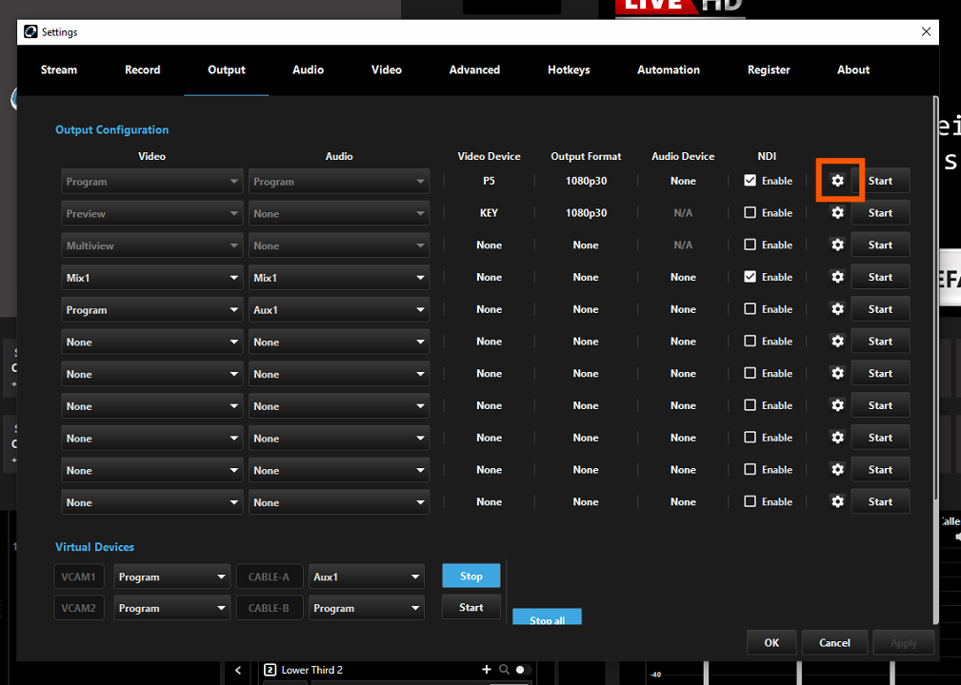Viewport: 961px width, 685px height.
Task: Open gear settings for Program output row
Action: point(837,181)
